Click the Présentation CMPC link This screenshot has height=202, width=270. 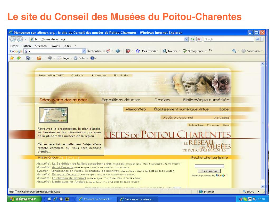click(x=51, y=75)
